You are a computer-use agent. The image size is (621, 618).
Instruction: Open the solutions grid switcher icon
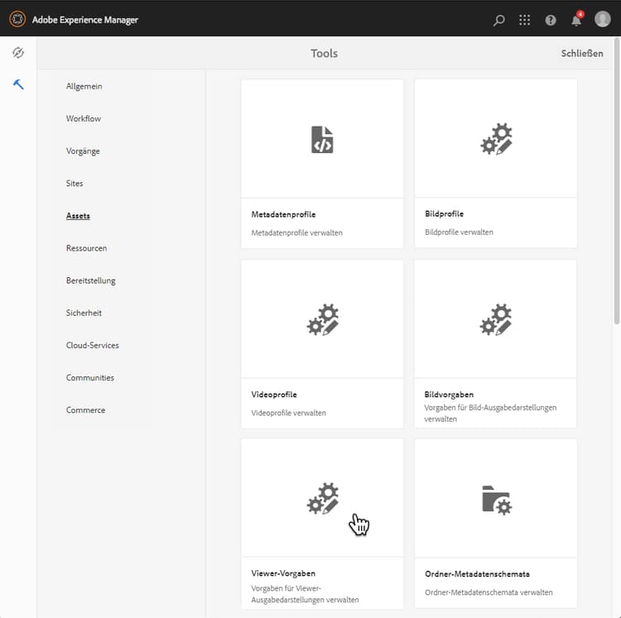click(x=524, y=20)
